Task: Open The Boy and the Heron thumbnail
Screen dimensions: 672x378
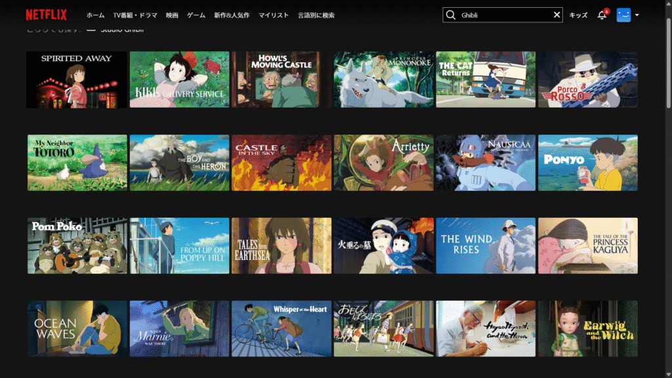Action: [180, 163]
